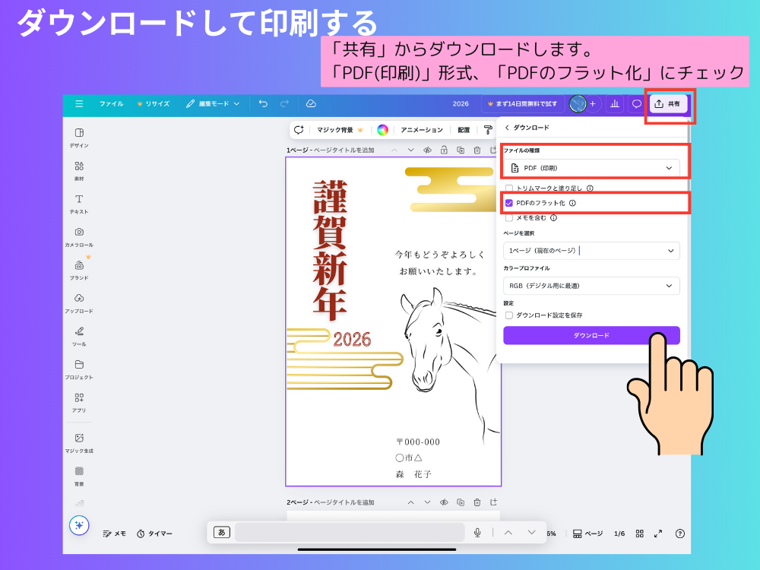Open the ファイルの種類 dropdown
The width and height of the screenshot is (760, 570).
click(591, 167)
